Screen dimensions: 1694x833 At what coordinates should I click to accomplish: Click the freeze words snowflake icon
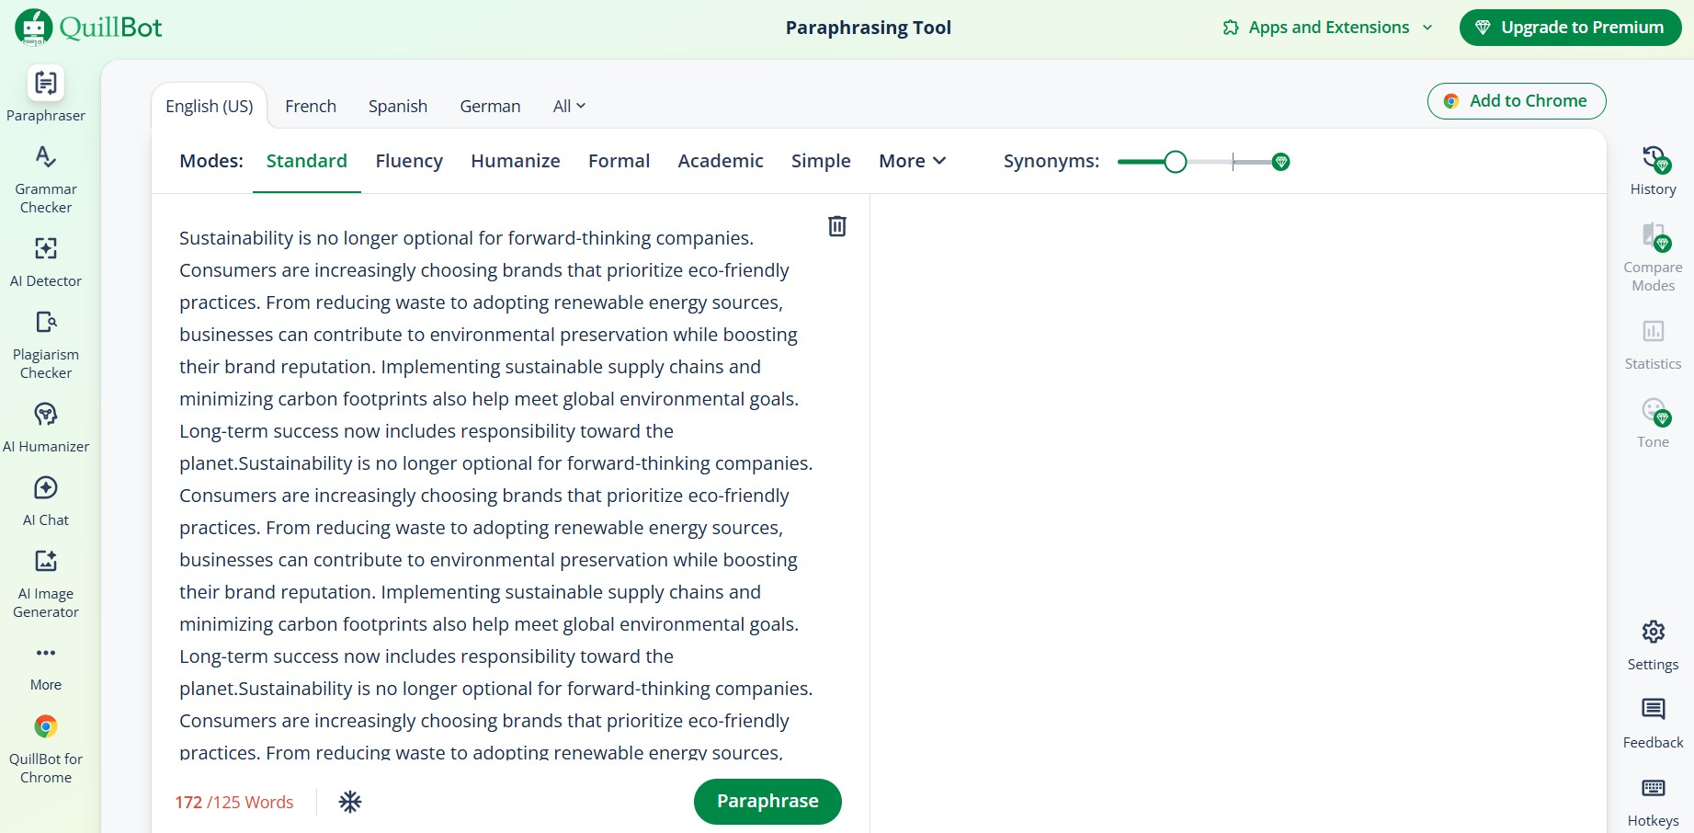[x=349, y=802]
